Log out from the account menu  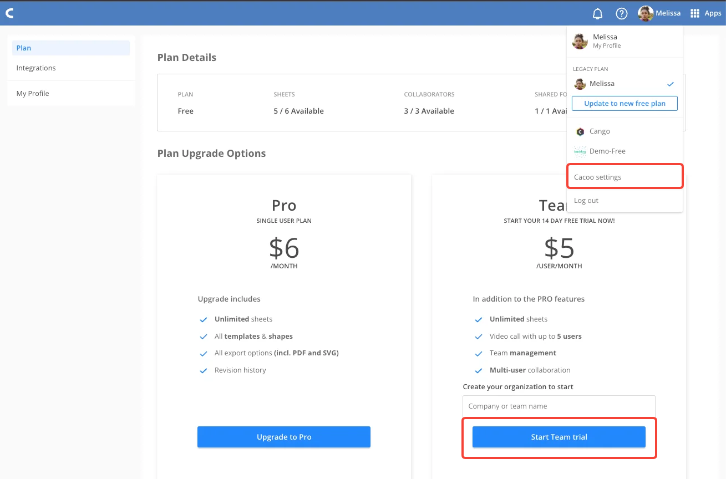(x=586, y=200)
